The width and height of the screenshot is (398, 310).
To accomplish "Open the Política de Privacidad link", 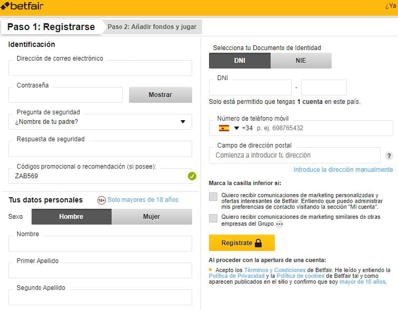I will [x=236, y=276].
